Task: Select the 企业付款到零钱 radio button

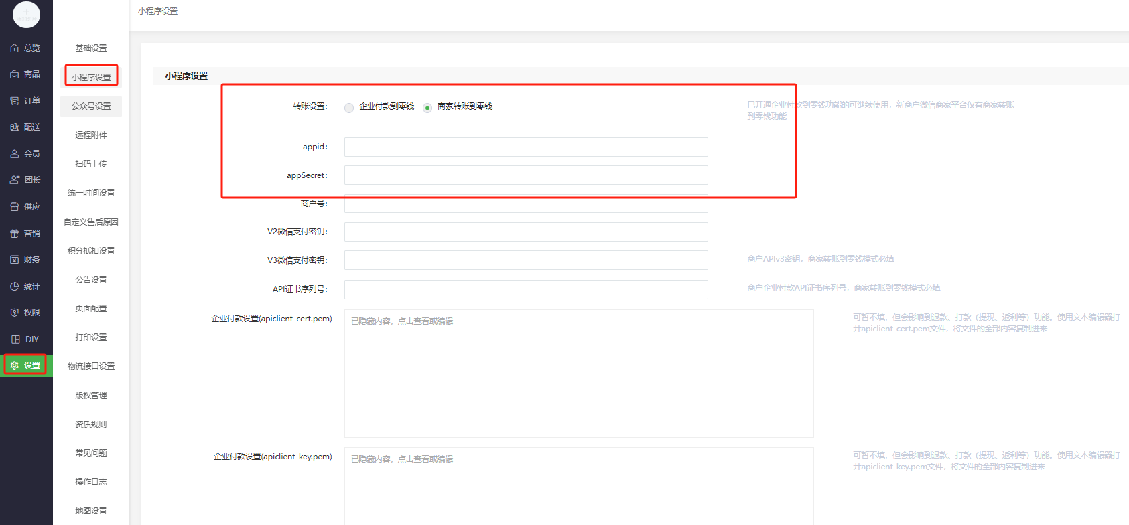Action: pyautogui.click(x=349, y=108)
